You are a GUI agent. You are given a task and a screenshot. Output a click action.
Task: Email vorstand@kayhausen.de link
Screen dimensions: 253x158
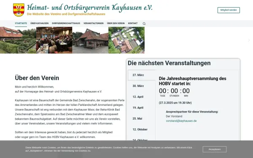pyautogui.click(x=181, y=121)
